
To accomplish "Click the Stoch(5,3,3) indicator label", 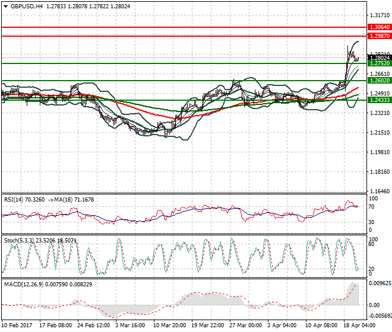I will 20,241.
